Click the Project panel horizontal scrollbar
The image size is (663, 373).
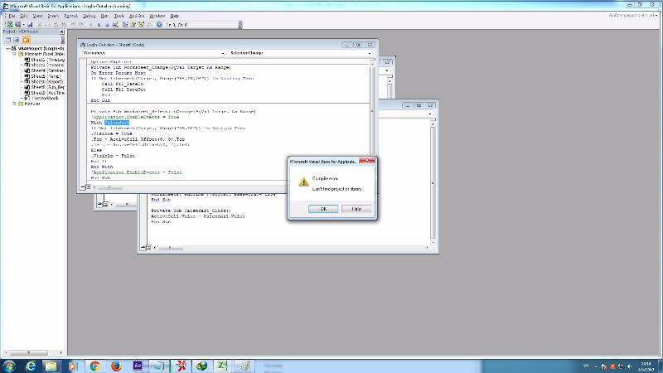33,352
